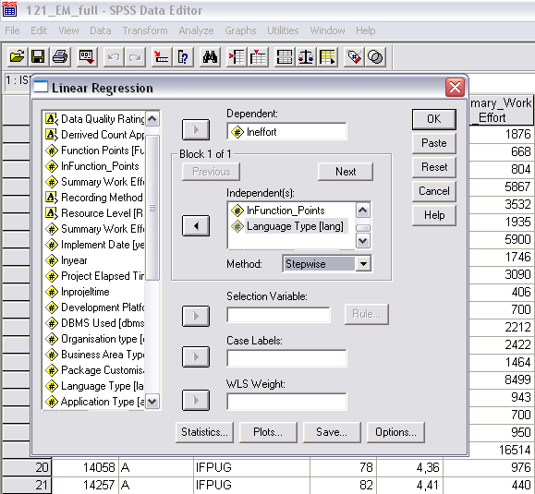
Task: Open the Graphs menu
Action: [240, 30]
